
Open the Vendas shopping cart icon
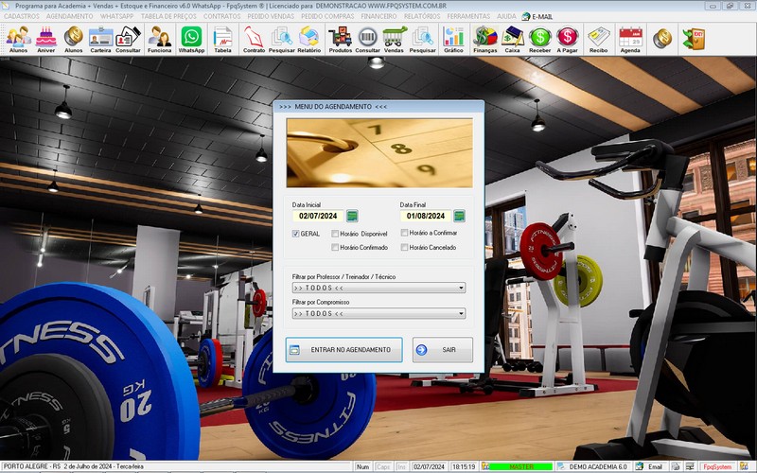[394, 40]
